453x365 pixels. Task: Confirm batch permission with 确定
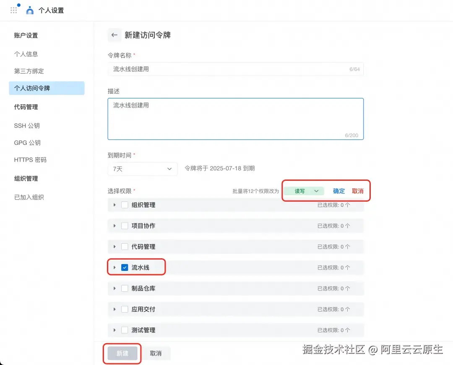coord(339,191)
